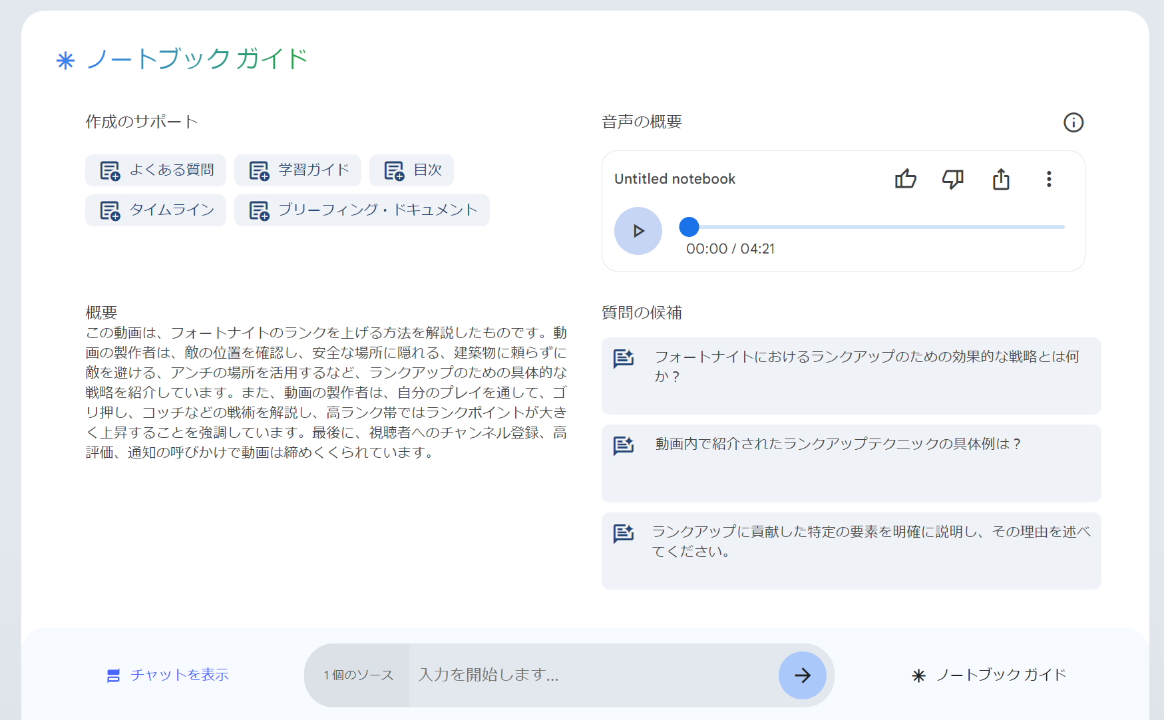This screenshot has height=720, width=1164.
Task: Open the 1 個のソース source selector
Action: point(358,675)
